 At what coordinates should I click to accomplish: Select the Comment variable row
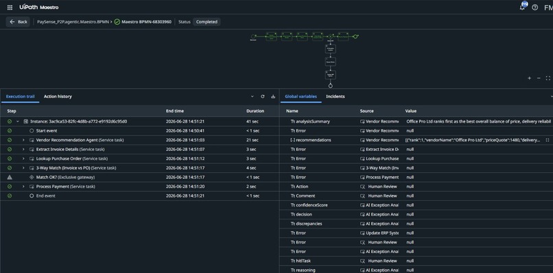click(x=416, y=195)
